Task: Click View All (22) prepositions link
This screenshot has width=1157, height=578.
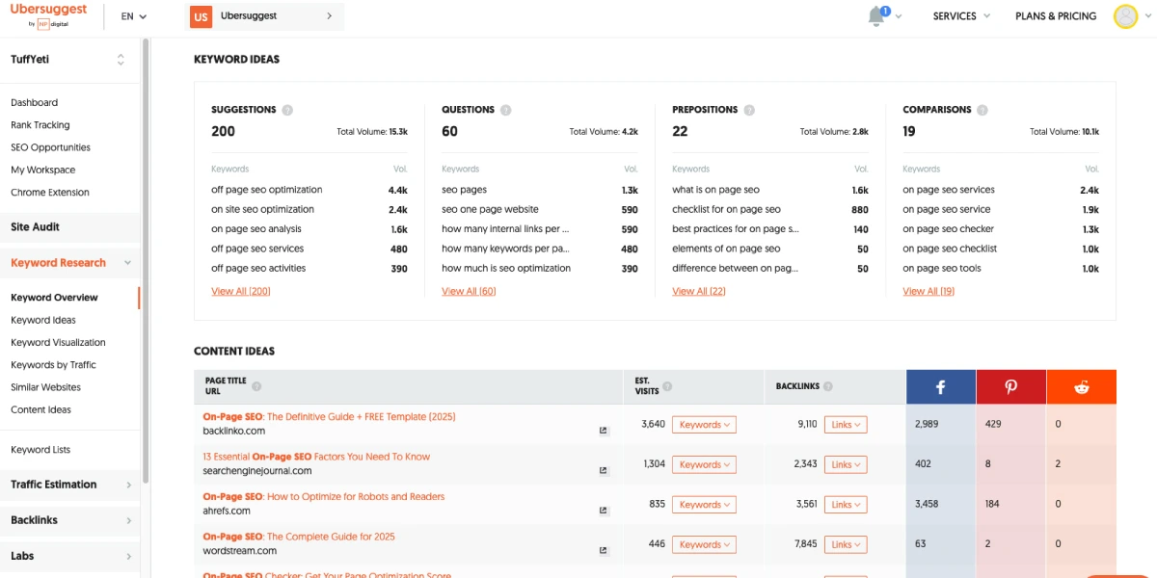Action: (699, 291)
